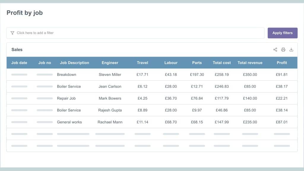
Task: Click parts value £9.97
Action: 197,110
